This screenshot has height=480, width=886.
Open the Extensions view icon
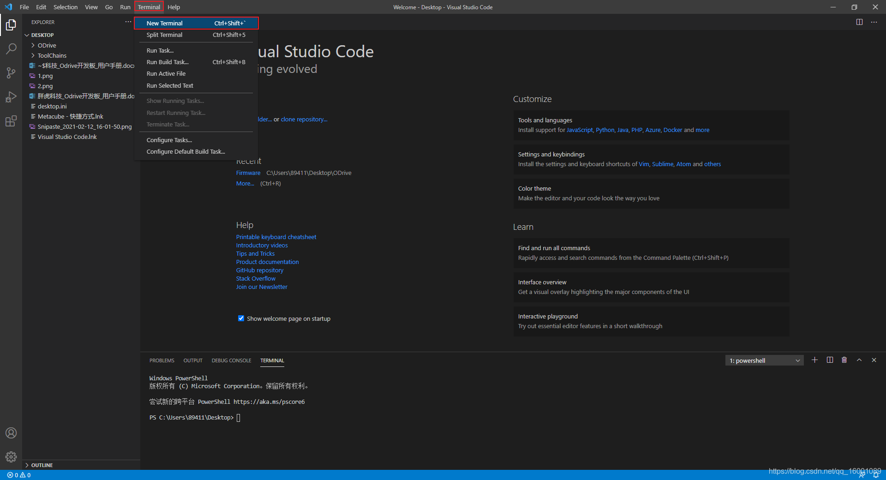[11, 121]
